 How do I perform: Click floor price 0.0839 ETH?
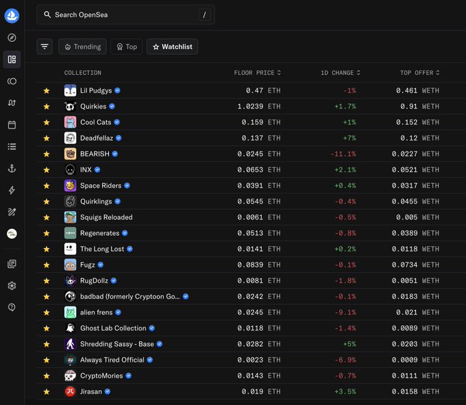click(259, 265)
